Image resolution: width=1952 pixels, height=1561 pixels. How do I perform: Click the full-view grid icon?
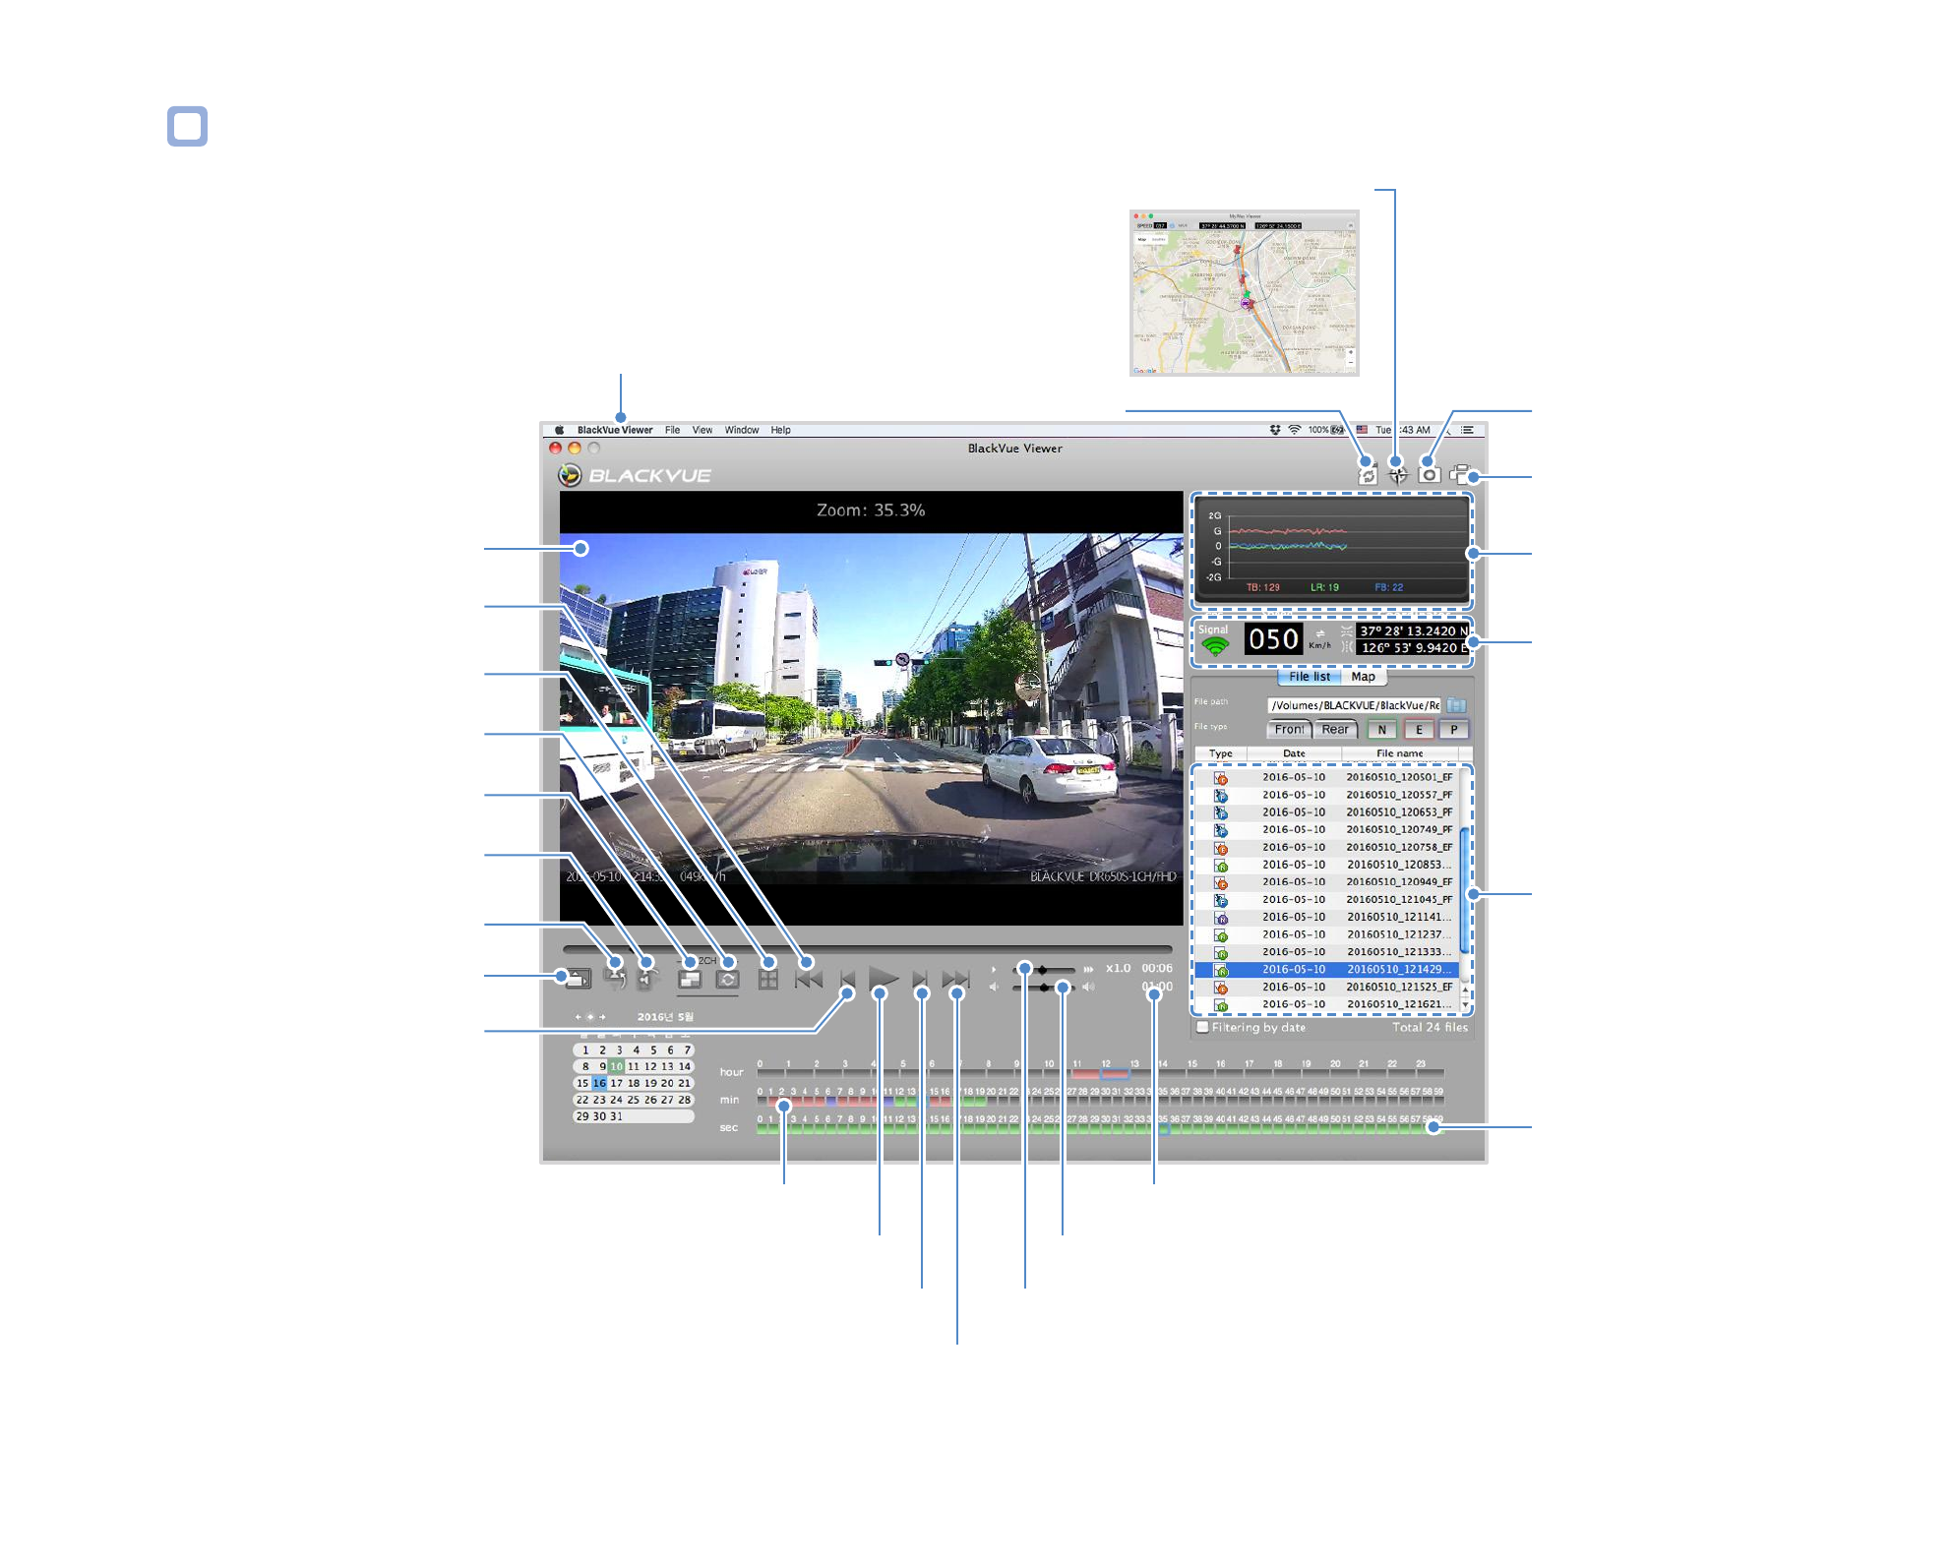pyautogui.click(x=768, y=980)
